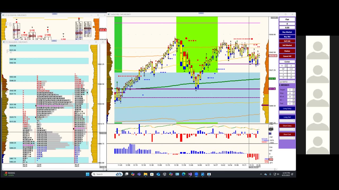Click the Buy Bid button

[x=287, y=37]
